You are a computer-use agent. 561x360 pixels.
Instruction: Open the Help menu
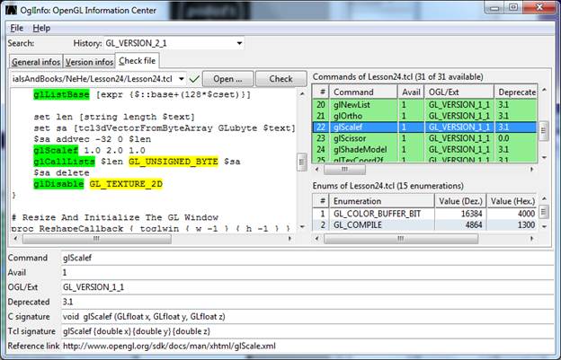point(41,28)
